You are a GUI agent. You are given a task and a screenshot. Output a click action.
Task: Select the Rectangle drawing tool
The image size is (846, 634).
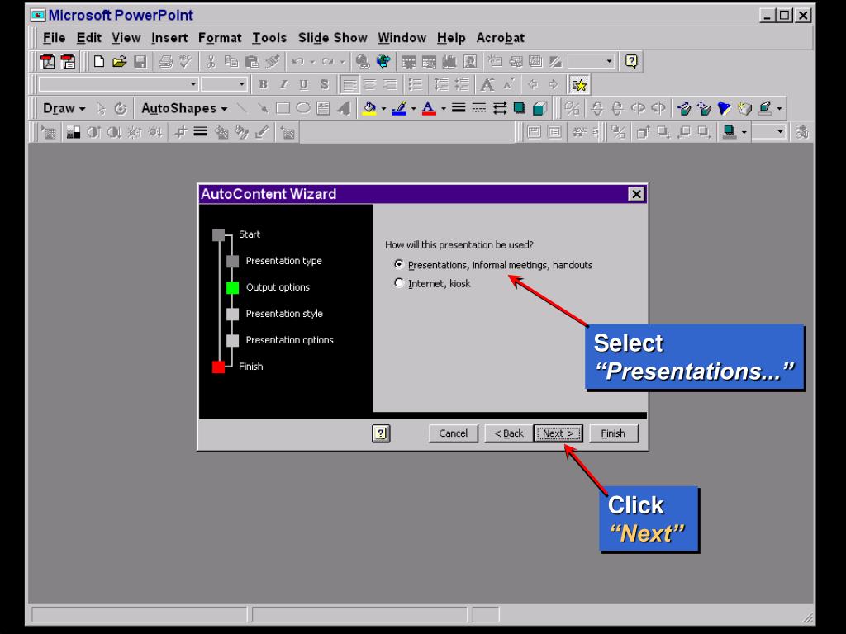pyautogui.click(x=283, y=108)
